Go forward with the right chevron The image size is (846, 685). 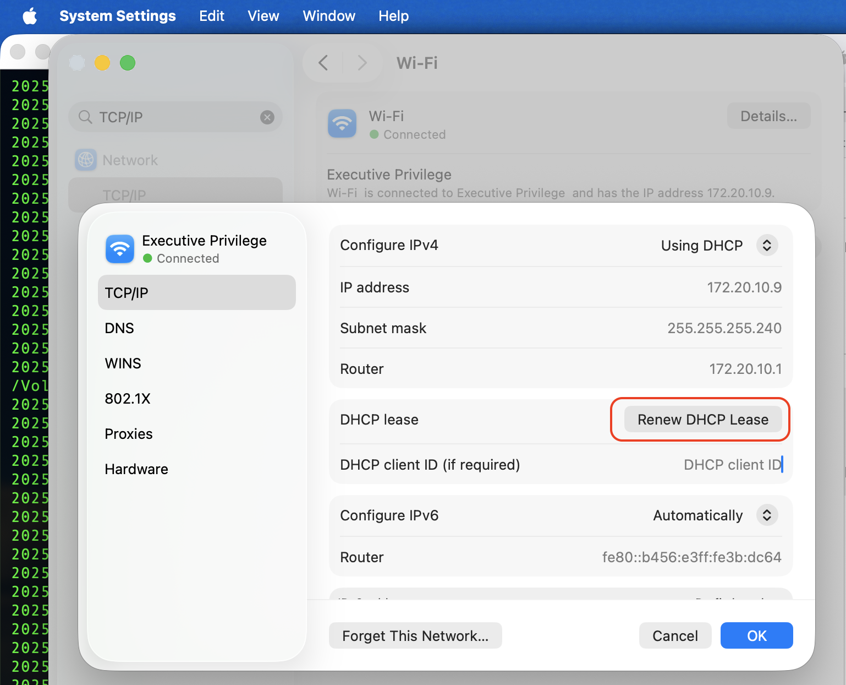(361, 63)
